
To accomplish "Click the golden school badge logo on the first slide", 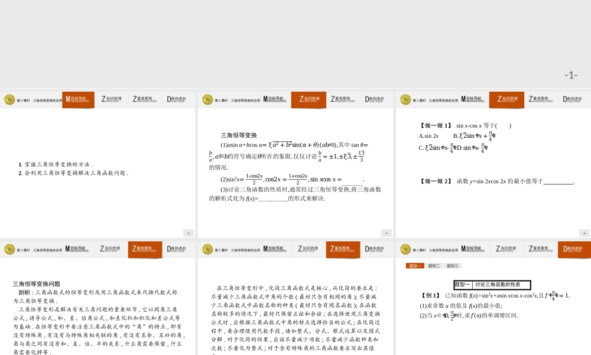I will (x=8, y=99).
